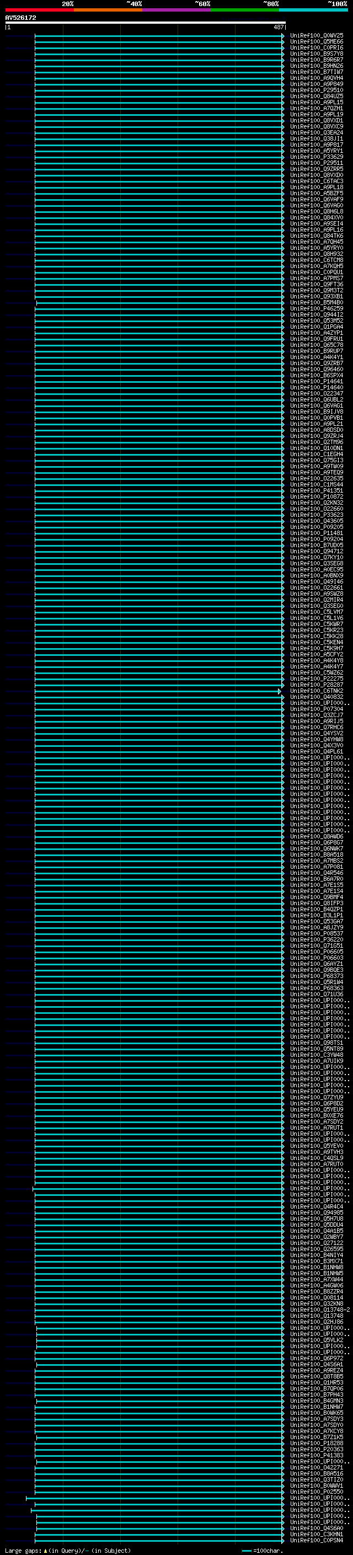The image size is (353, 1555).
Task: Select the UniRef100_Q43605 label
Action: (317, 521)
